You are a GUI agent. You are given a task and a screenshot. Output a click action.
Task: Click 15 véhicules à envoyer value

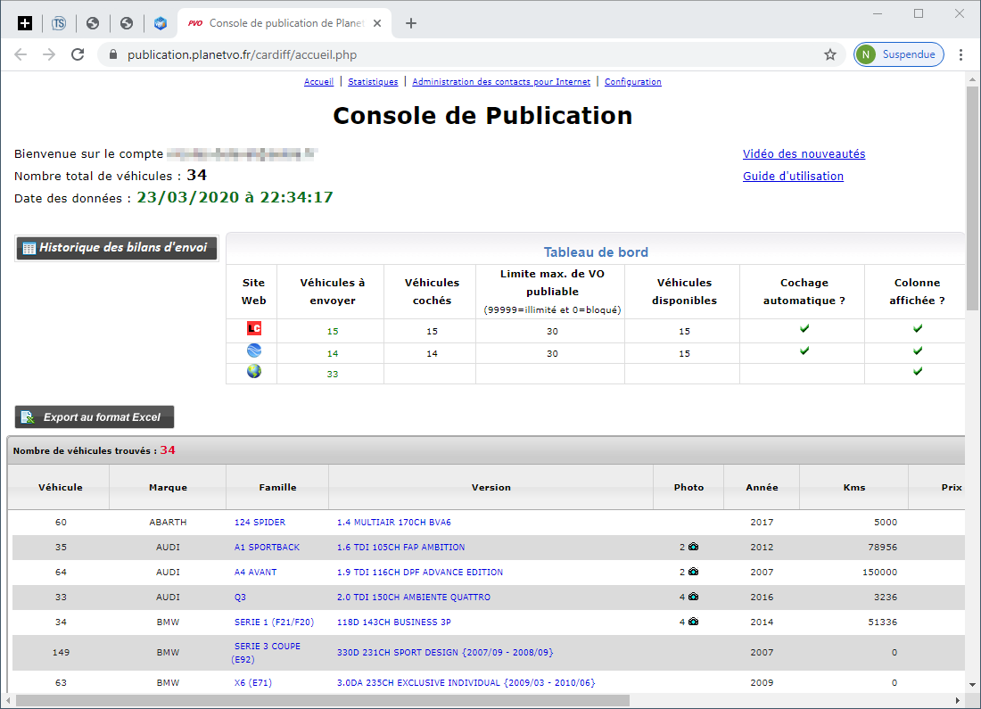coord(333,331)
